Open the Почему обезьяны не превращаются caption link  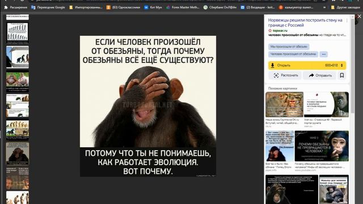pos(320,165)
